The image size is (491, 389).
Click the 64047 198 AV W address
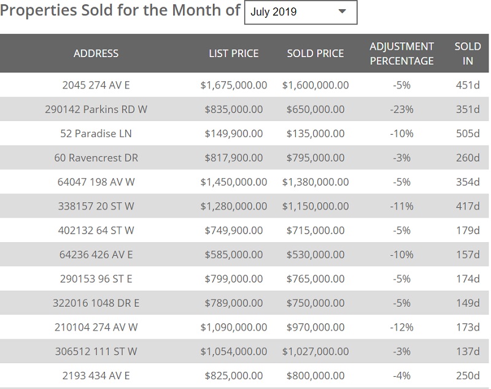[96, 182]
